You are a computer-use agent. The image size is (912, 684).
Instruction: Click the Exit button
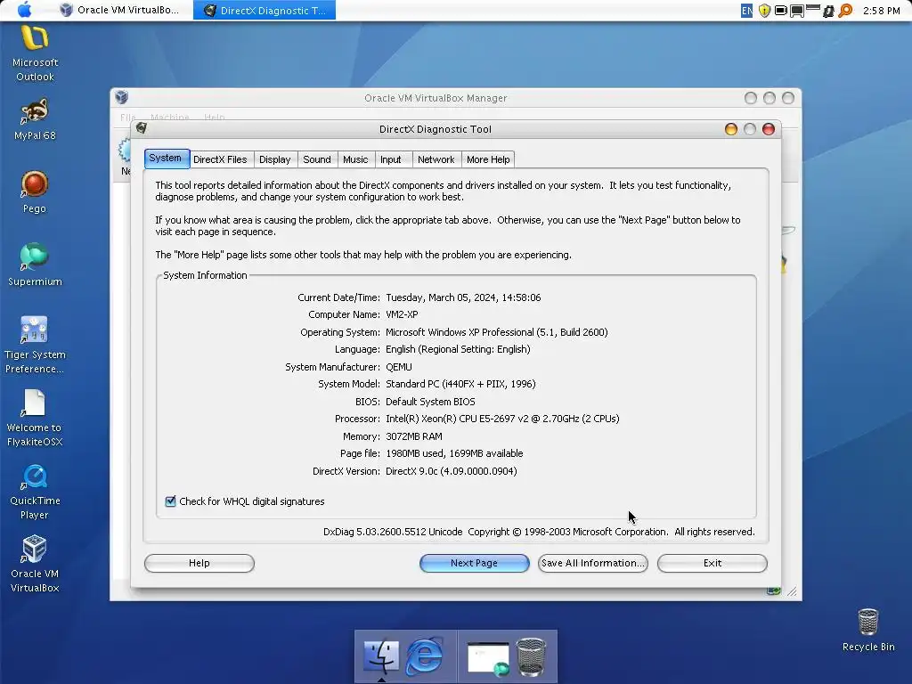click(712, 563)
